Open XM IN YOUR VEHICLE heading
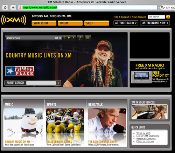 (143, 103)
